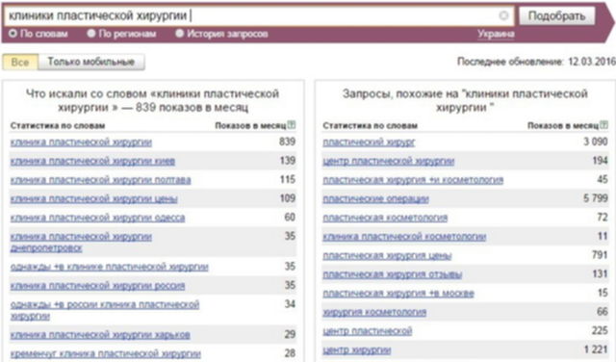Click left table header 'Статистика по словам'

tap(58, 126)
